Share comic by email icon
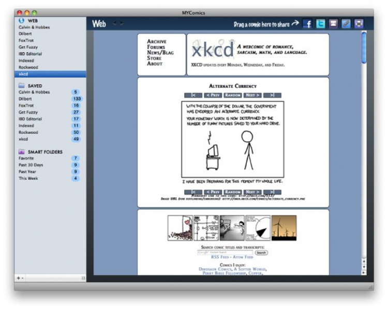The height and width of the screenshot is (310, 388). point(333,24)
